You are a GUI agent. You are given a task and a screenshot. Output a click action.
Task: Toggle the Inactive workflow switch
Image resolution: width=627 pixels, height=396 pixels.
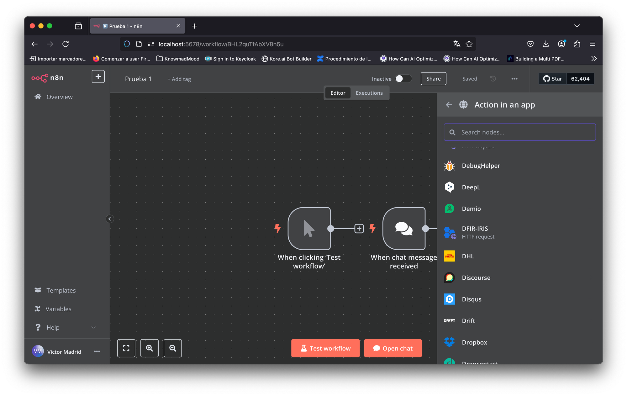point(403,79)
